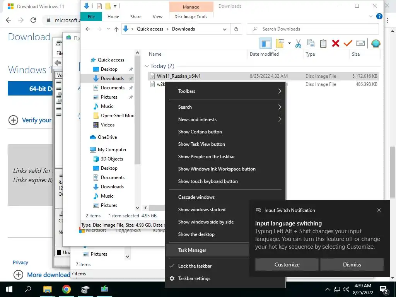Open Chrome's three-dot menu
396x297 pixels.
pos(387,20)
